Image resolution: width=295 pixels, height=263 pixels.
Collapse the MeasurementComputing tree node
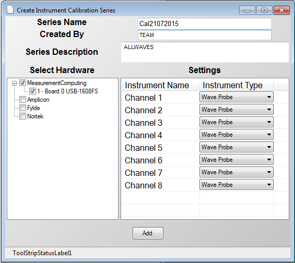(14, 83)
